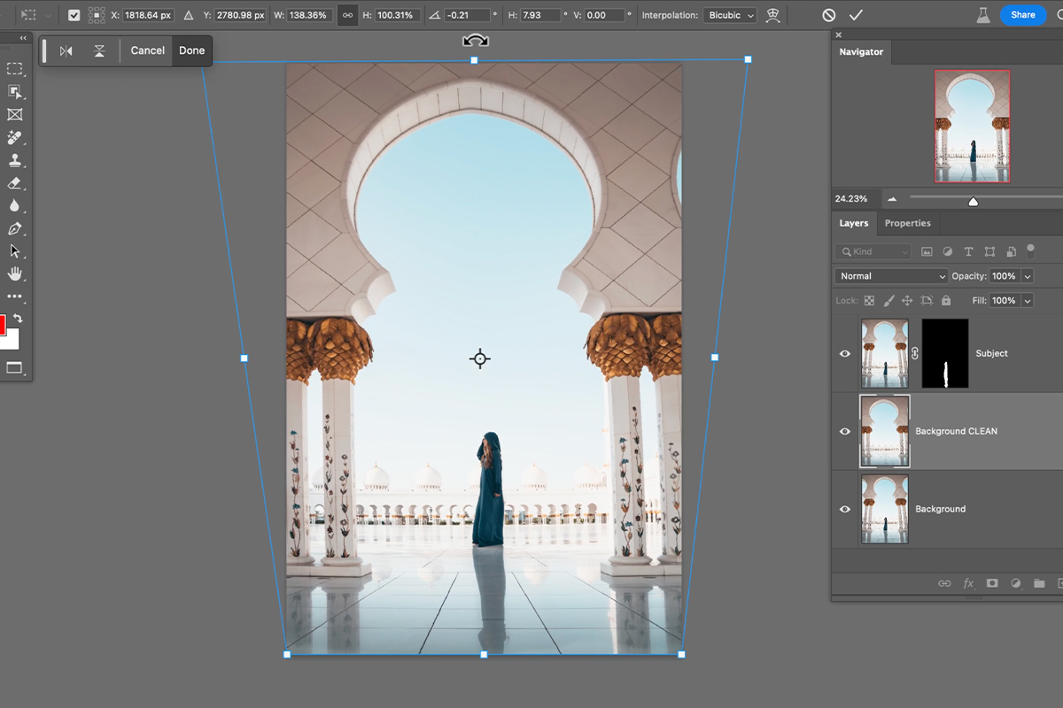Select the Hand tool
The image size is (1063, 708).
coord(15,273)
